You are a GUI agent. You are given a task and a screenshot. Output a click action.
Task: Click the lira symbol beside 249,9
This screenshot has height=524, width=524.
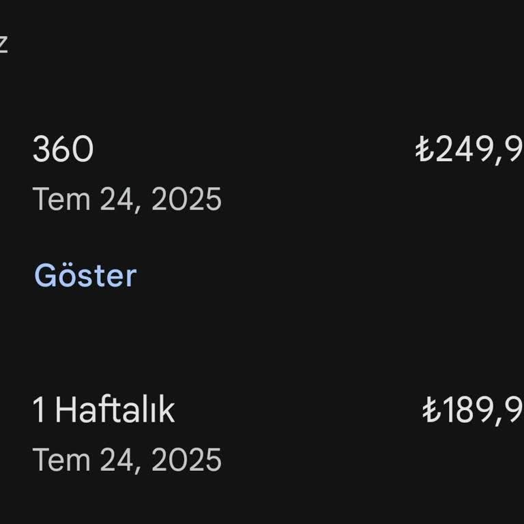click(424, 150)
